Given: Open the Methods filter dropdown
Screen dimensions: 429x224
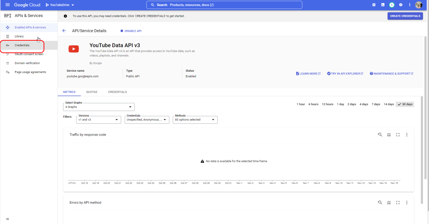Looking at the screenshot, I should [x=195, y=119].
